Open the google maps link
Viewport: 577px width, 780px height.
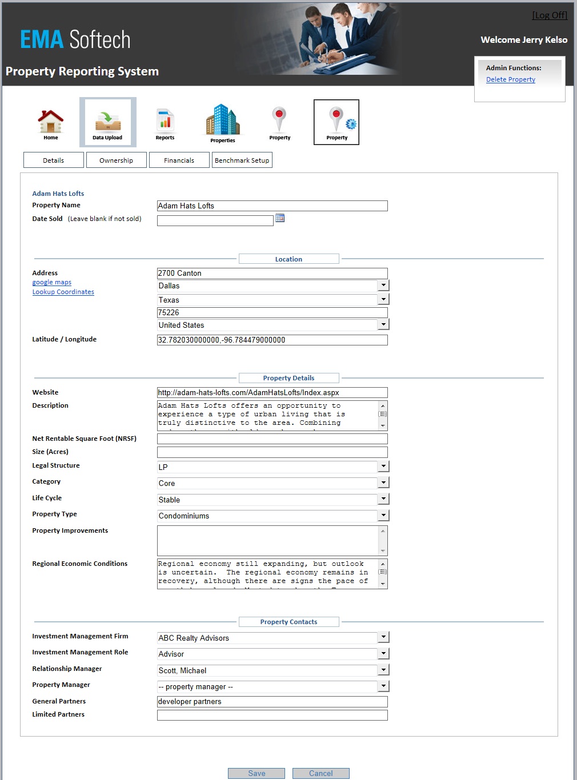52,282
